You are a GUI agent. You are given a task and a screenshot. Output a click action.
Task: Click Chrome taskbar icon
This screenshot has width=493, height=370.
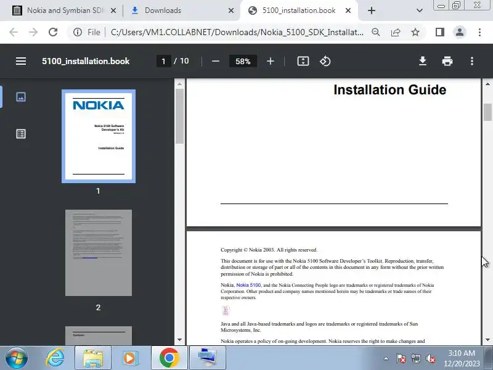[x=169, y=358]
